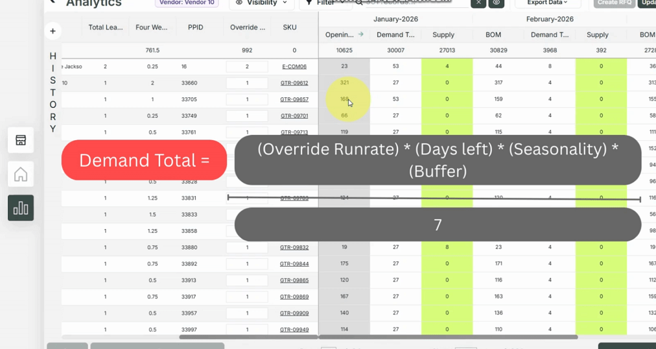This screenshot has height=349, width=656.
Task: Click the arrow icon beside Opening column
Action: [x=361, y=34]
